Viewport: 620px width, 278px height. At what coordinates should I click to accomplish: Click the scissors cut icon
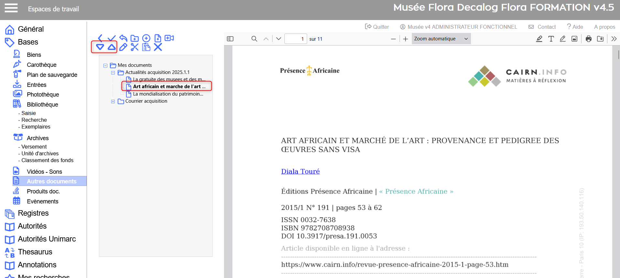134,47
